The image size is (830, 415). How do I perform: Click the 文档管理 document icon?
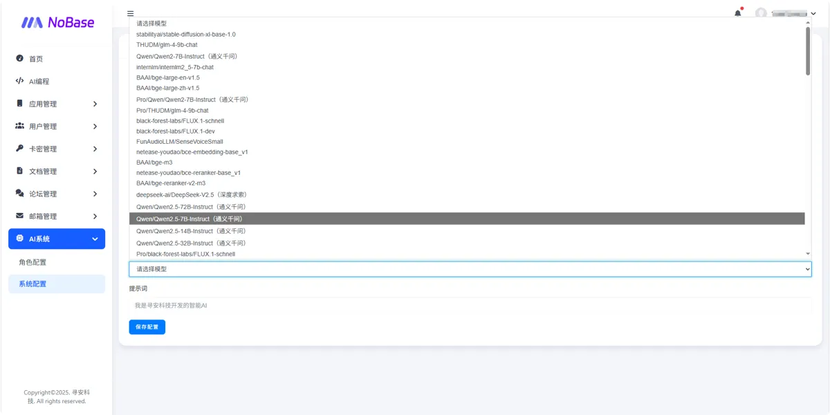pos(19,171)
